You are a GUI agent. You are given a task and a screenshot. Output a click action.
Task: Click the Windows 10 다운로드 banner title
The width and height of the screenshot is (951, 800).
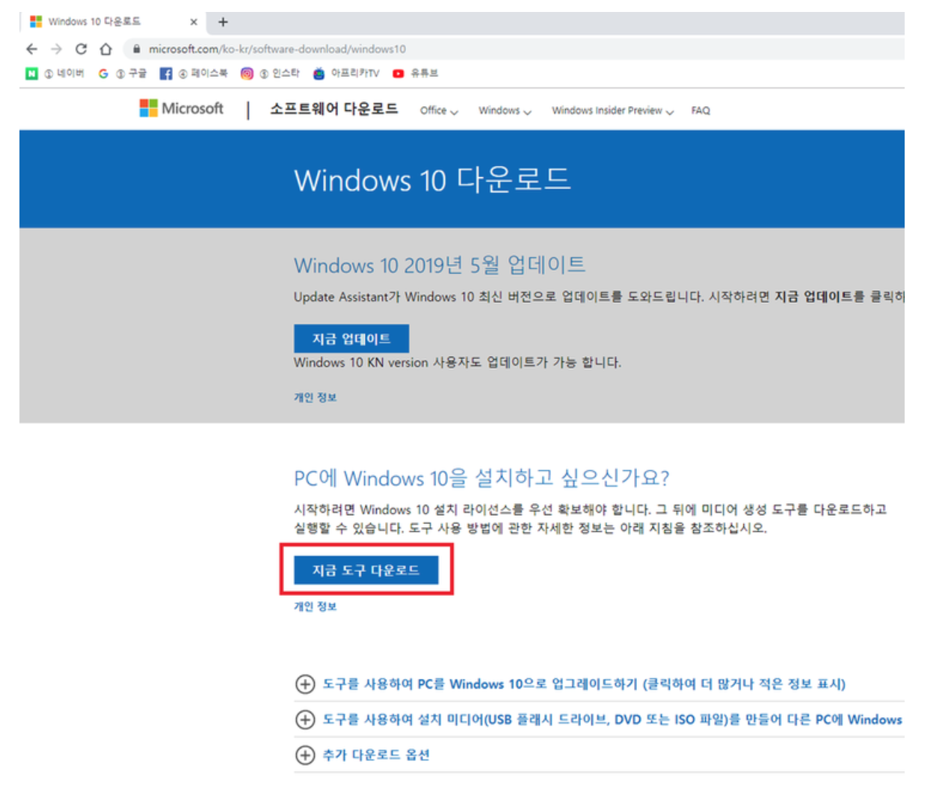tap(433, 179)
